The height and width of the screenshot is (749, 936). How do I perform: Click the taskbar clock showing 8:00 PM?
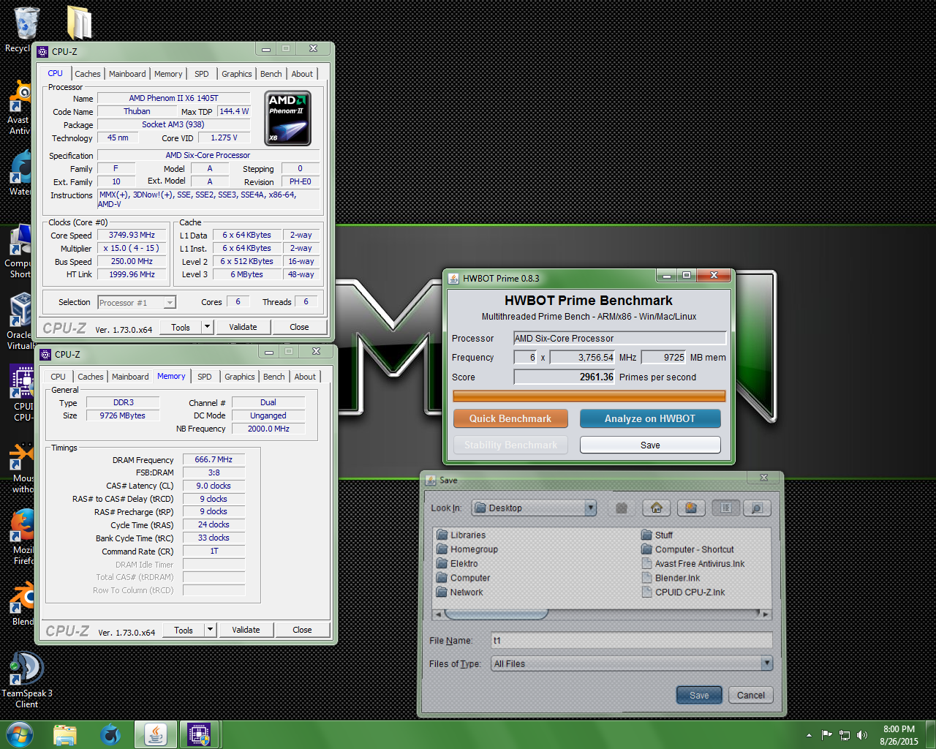(899, 735)
